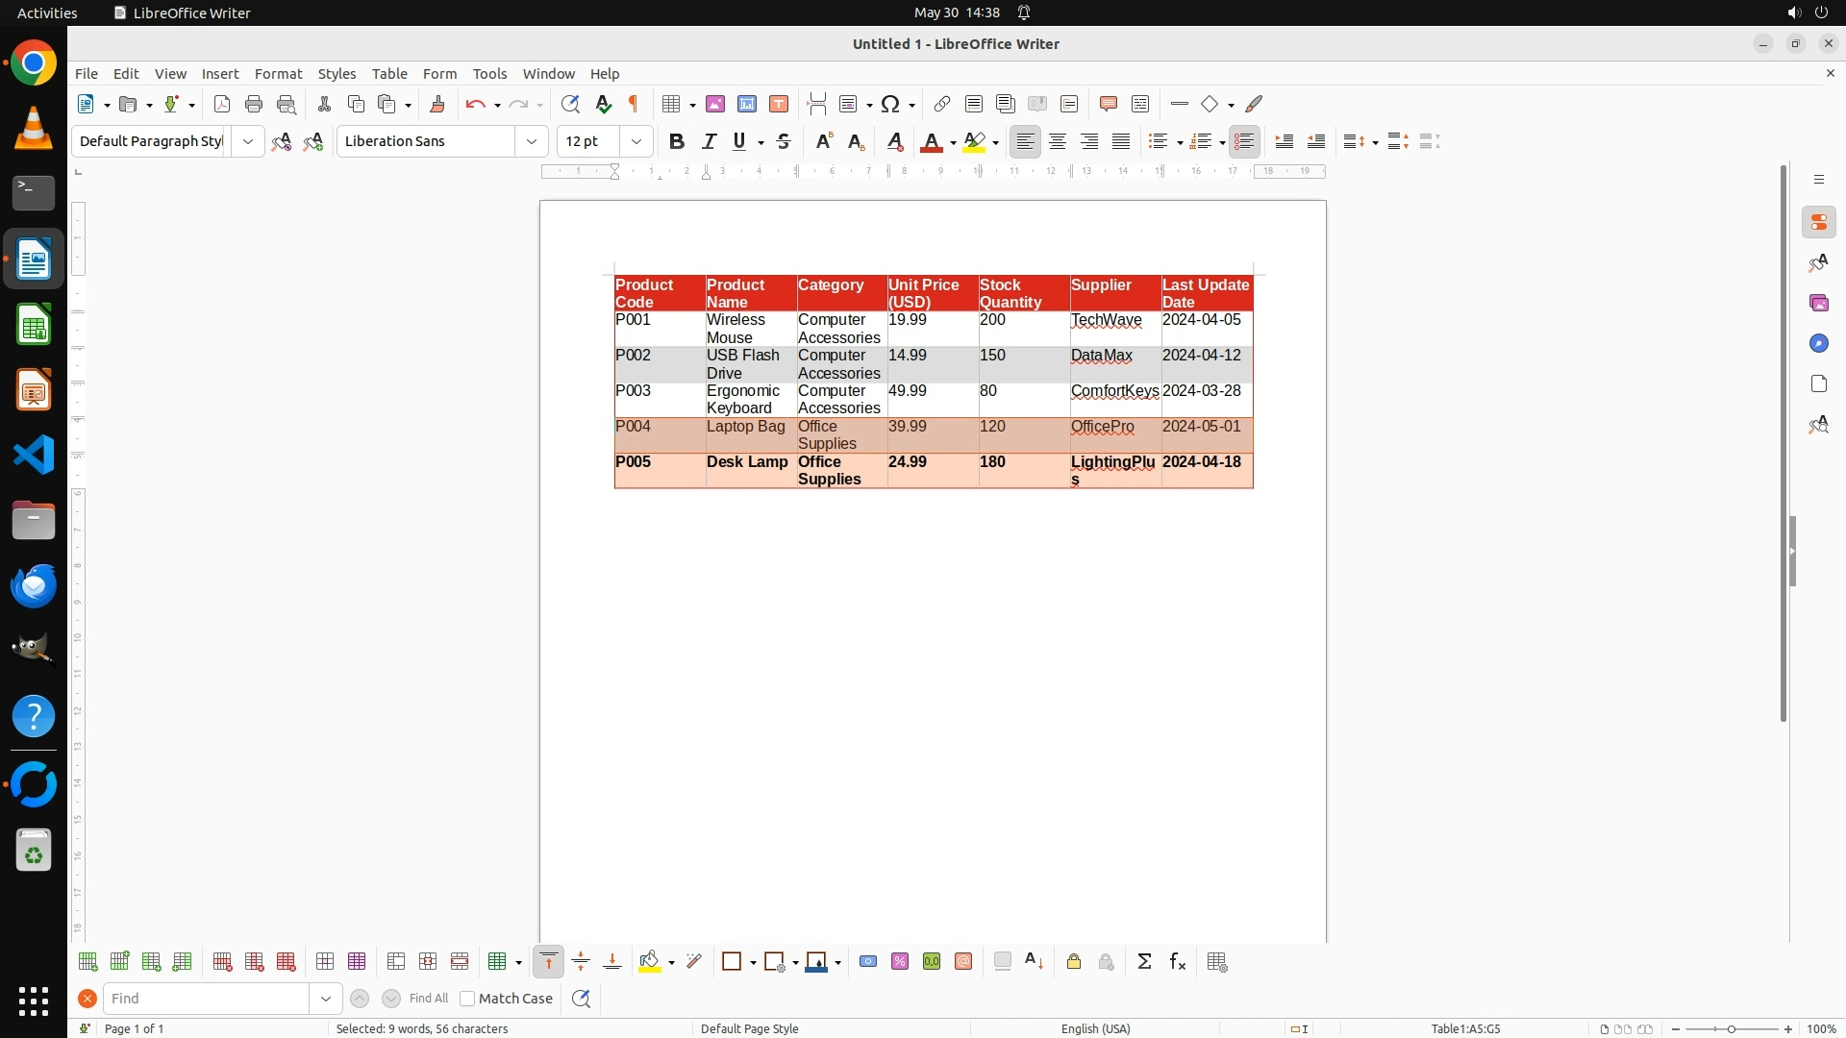Viewport: 1846px width, 1038px height.
Task: Toggle Formatting Marks pilcrow icon
Action: tap(634, 104)
